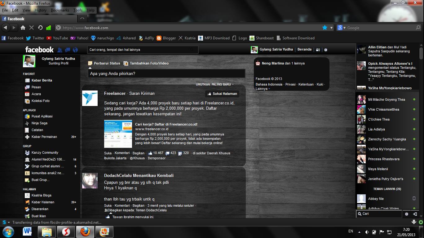Open Facebook messages icon in header
The width and height of the screenshot is (424, 238).
coord(68,50)
